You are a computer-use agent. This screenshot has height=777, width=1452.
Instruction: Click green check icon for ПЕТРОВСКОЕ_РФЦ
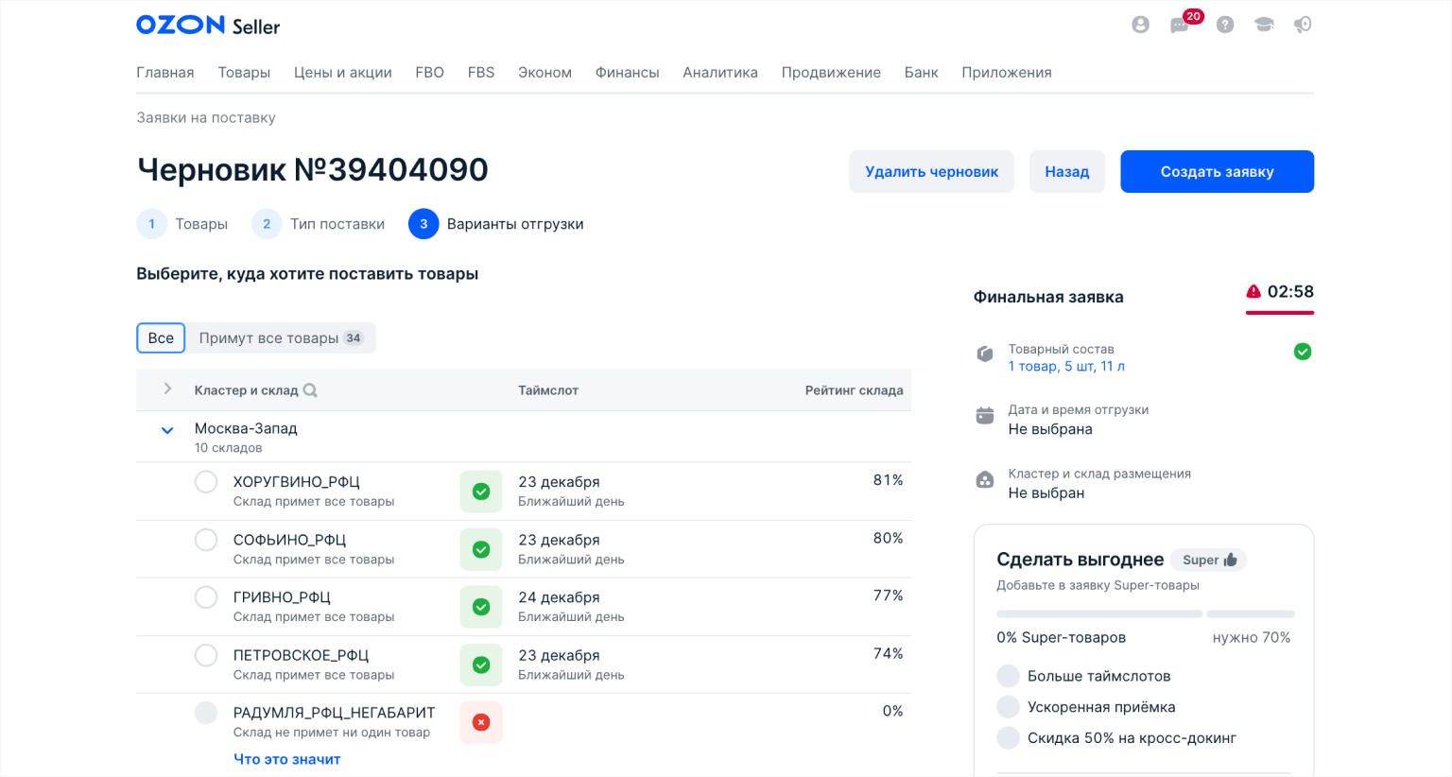pos(481,665)
